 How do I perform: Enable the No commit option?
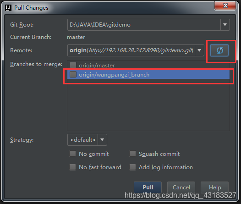point(72,154)
